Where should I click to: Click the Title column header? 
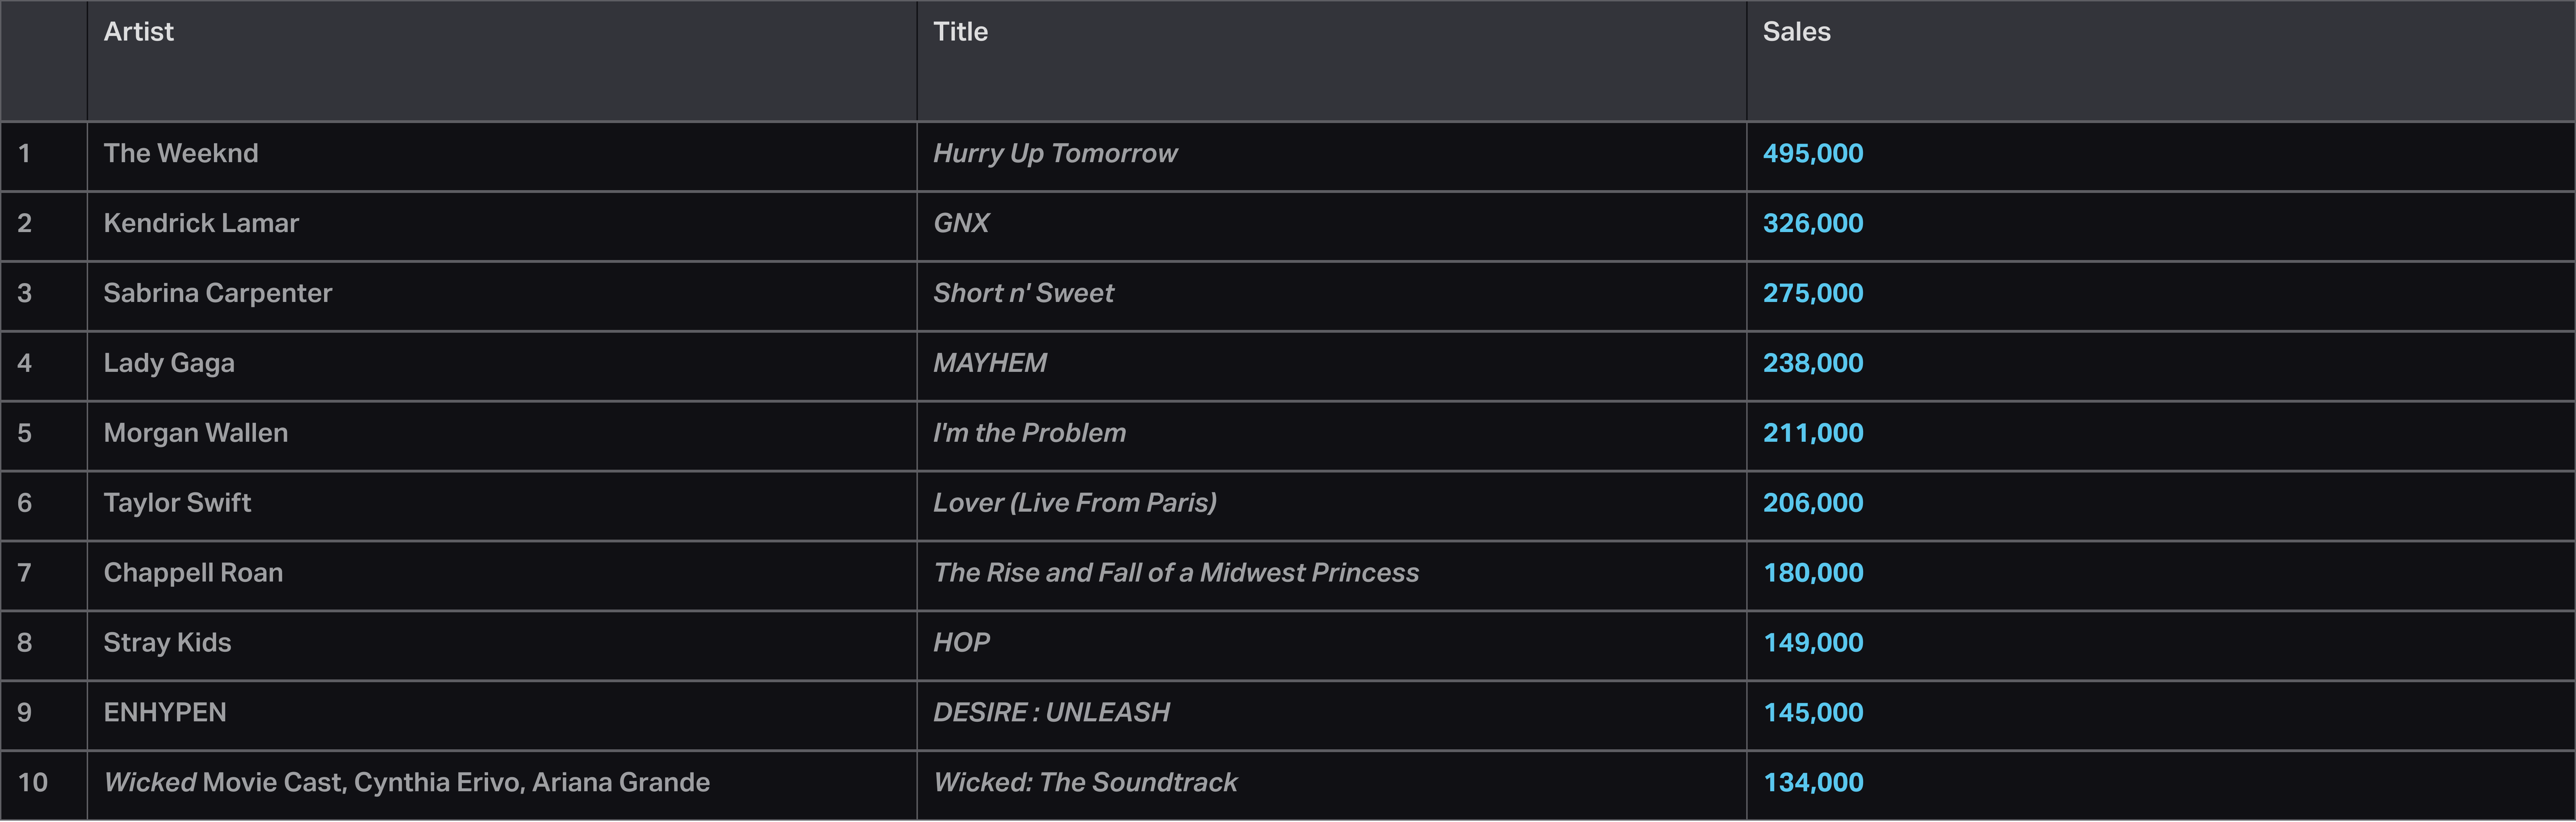(x=960, y=32)
